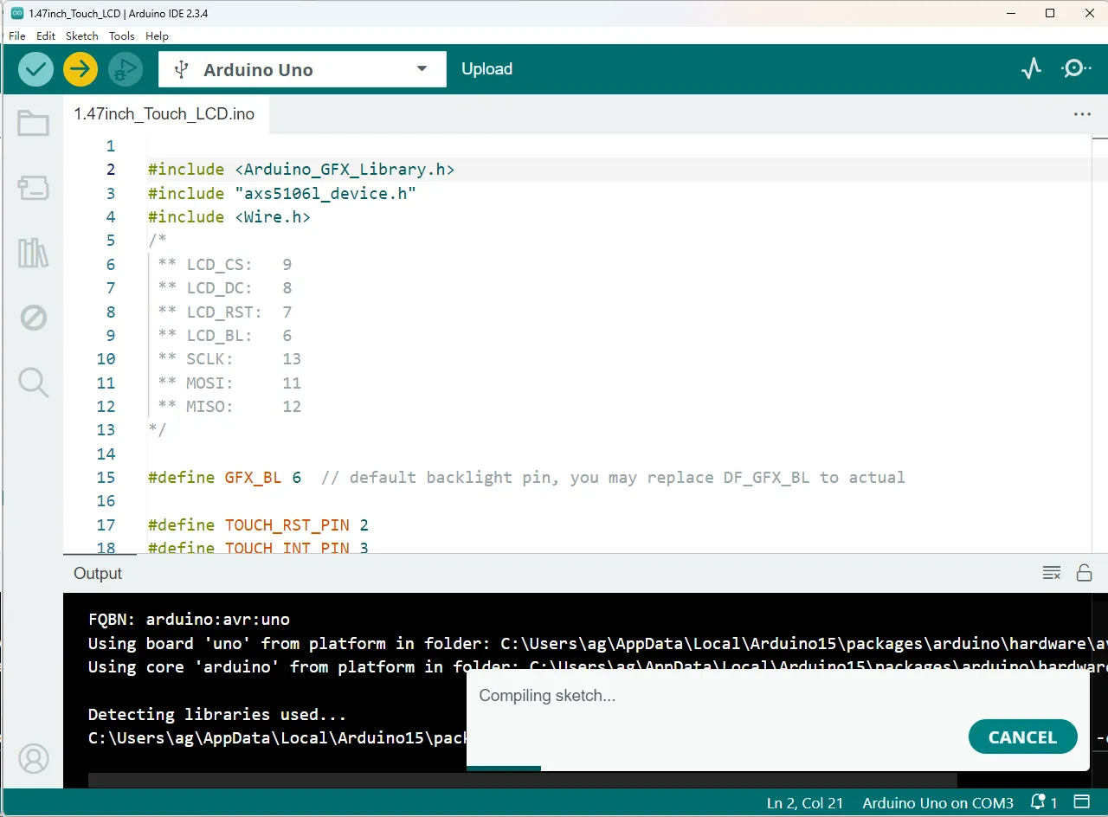
Task: Open the Serial Plotter
Action: [1031, 69]
